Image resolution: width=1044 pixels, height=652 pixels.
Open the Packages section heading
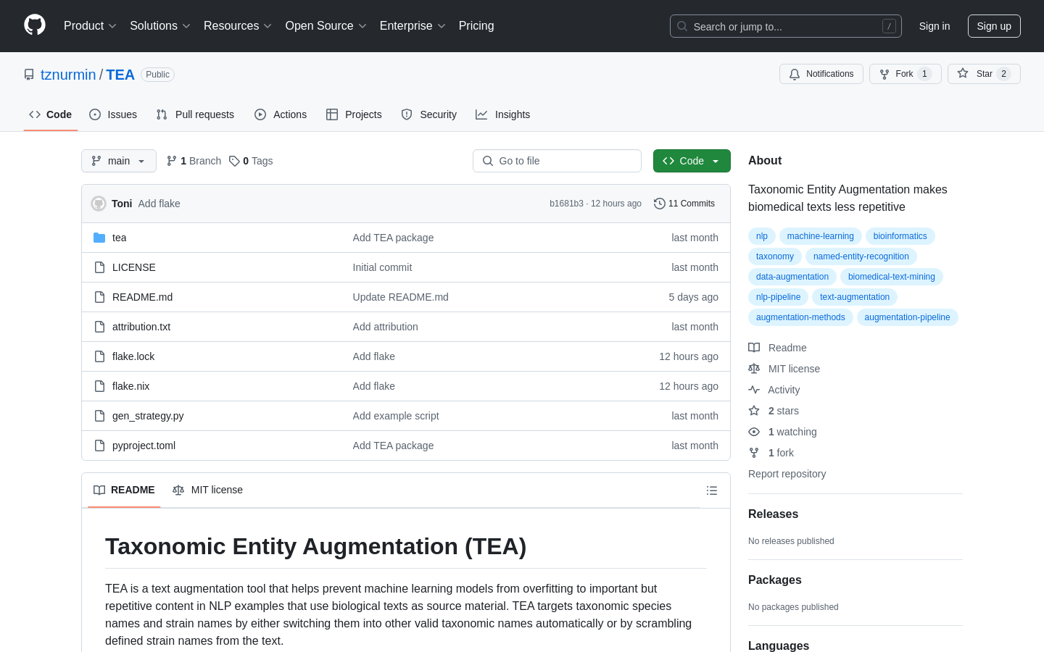point(775,580)
